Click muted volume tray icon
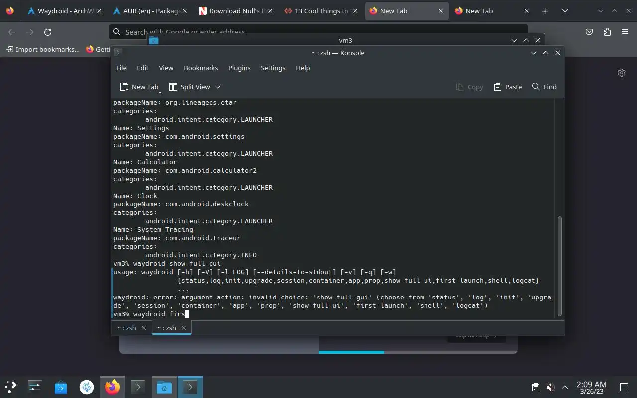 550,387
